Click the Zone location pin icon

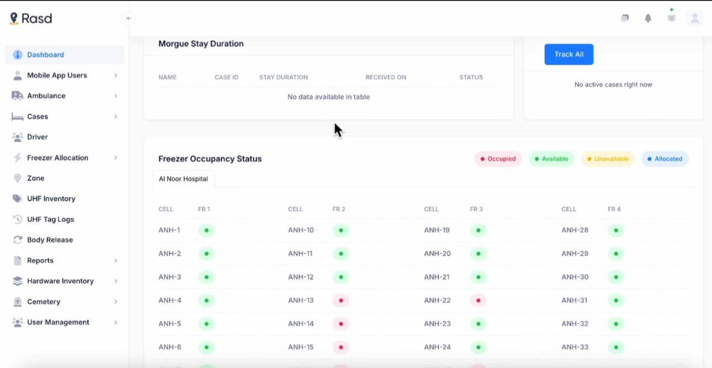tap(17, 178)
